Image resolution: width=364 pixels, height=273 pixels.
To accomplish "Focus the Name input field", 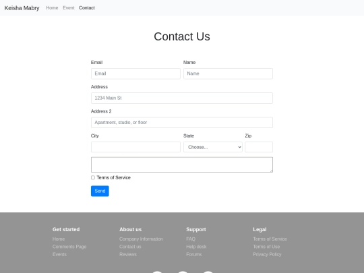I will 228,73.
